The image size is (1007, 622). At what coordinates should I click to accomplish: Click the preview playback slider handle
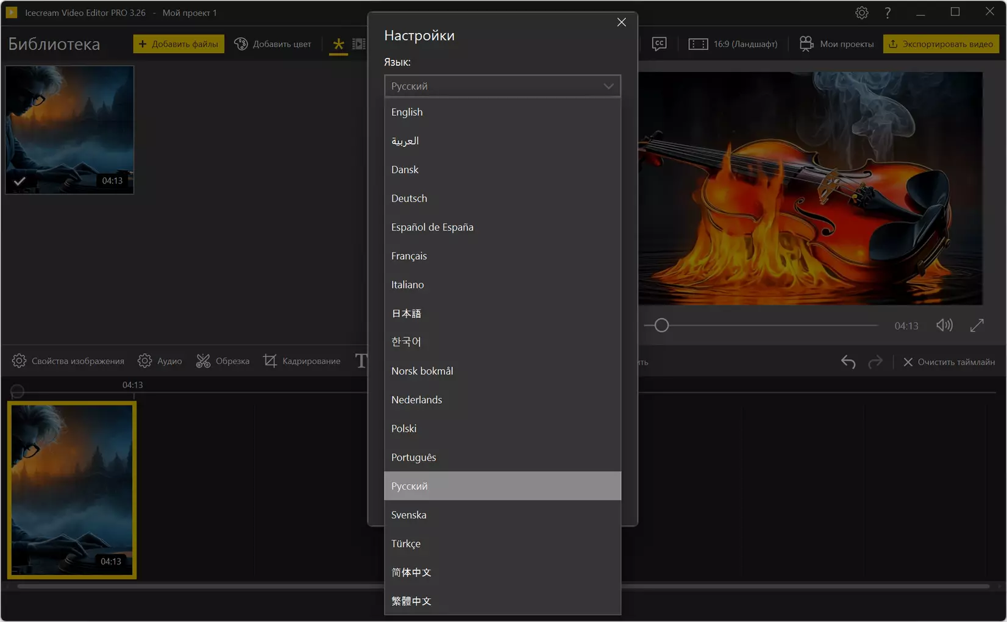click(x=661, y=325)
